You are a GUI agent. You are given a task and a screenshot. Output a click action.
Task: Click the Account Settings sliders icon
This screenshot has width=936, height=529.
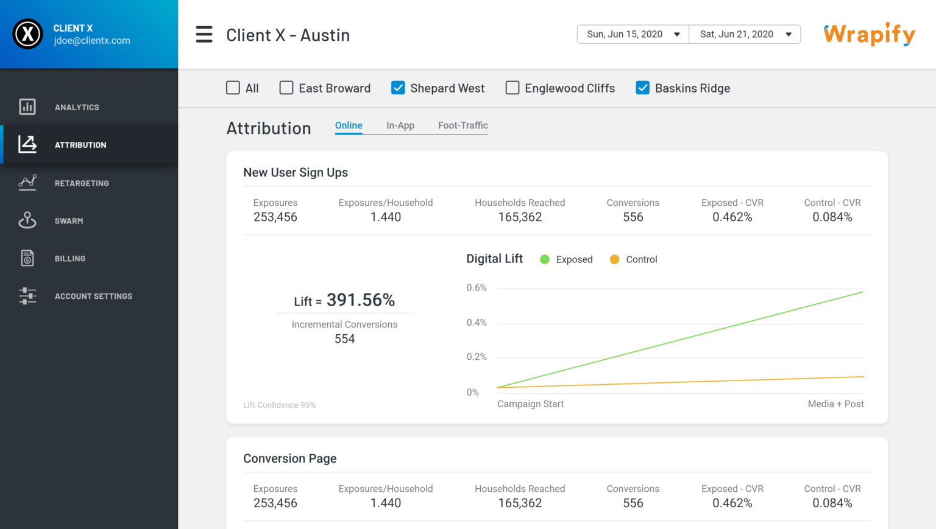27,296
